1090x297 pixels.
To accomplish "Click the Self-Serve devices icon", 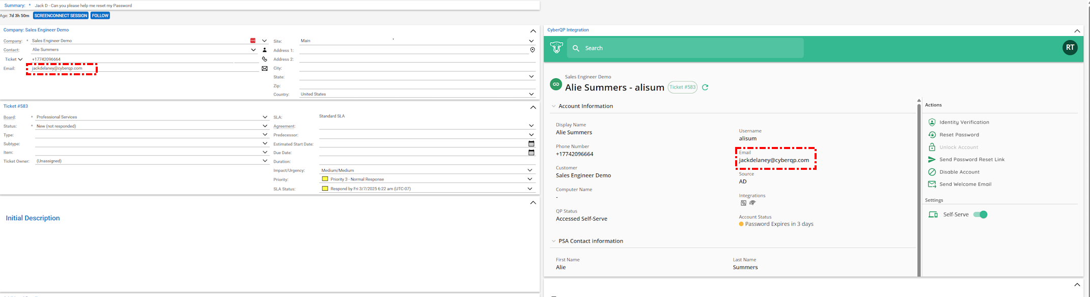I will pos(933,215).
